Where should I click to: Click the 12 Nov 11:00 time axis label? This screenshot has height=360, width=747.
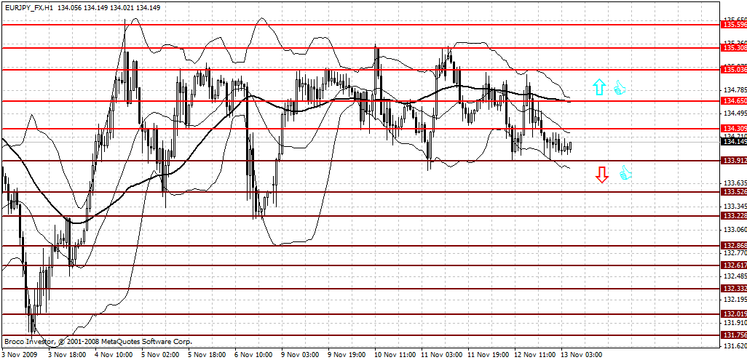535,355
